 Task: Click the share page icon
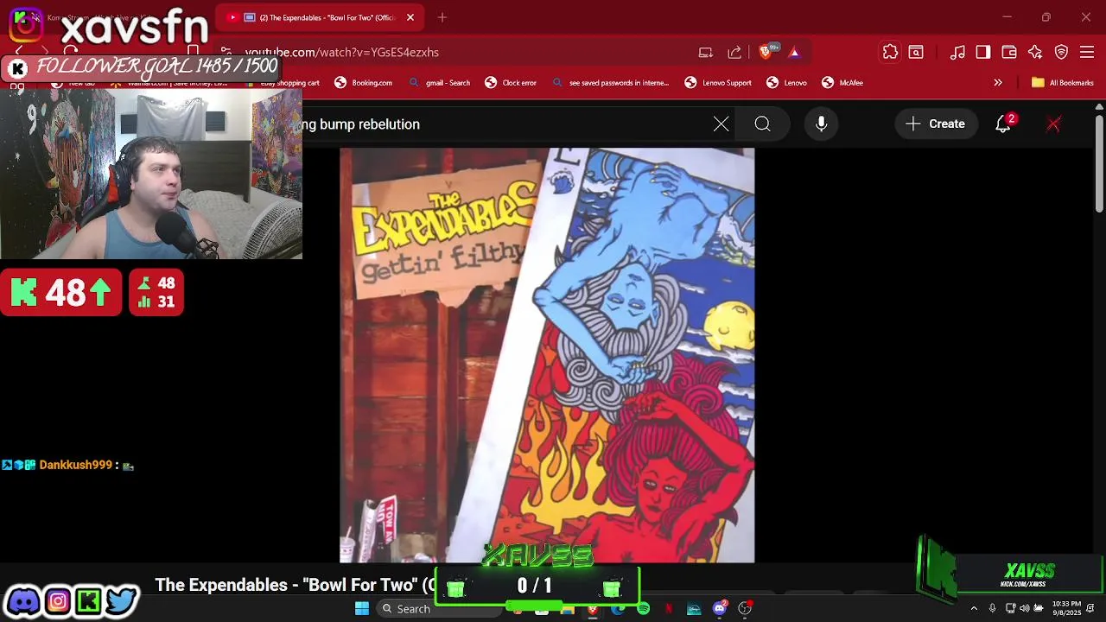(x=734, y=53)
